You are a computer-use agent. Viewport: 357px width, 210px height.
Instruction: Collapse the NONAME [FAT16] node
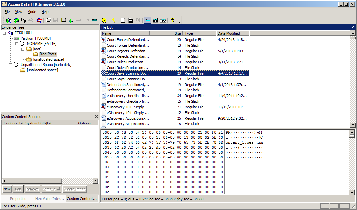pos(17,44)
